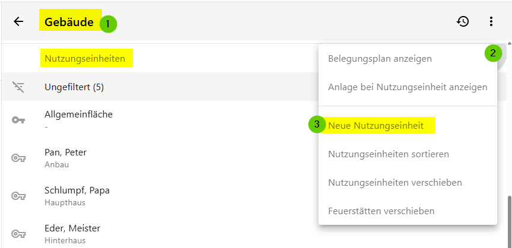Open the Eder, Meister Hinterhaus entry

(x=160, y=234)
